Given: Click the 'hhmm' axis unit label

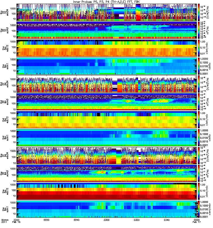Looking at the screenshot, I should [5, 220].
